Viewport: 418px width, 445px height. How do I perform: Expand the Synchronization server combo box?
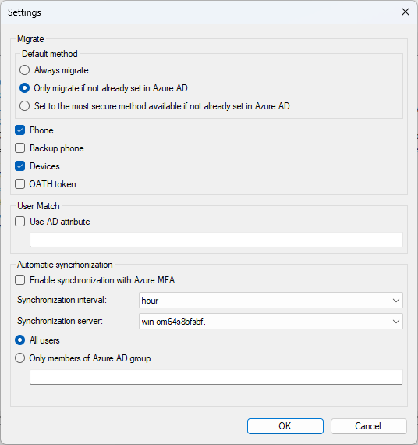[271, 322]
